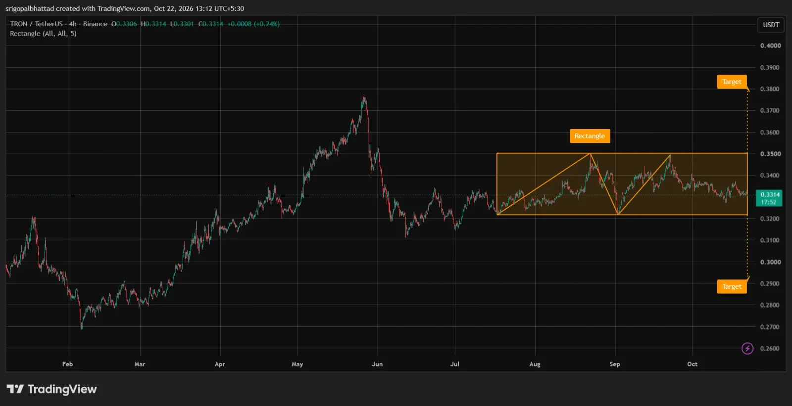Click the 0.3900 price axis label

[770, 67]
